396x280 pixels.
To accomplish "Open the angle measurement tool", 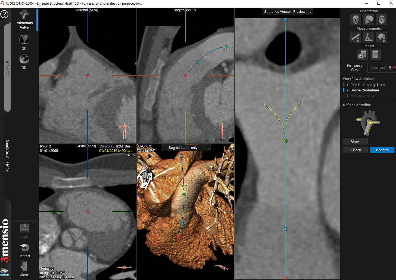I will 369,37.
